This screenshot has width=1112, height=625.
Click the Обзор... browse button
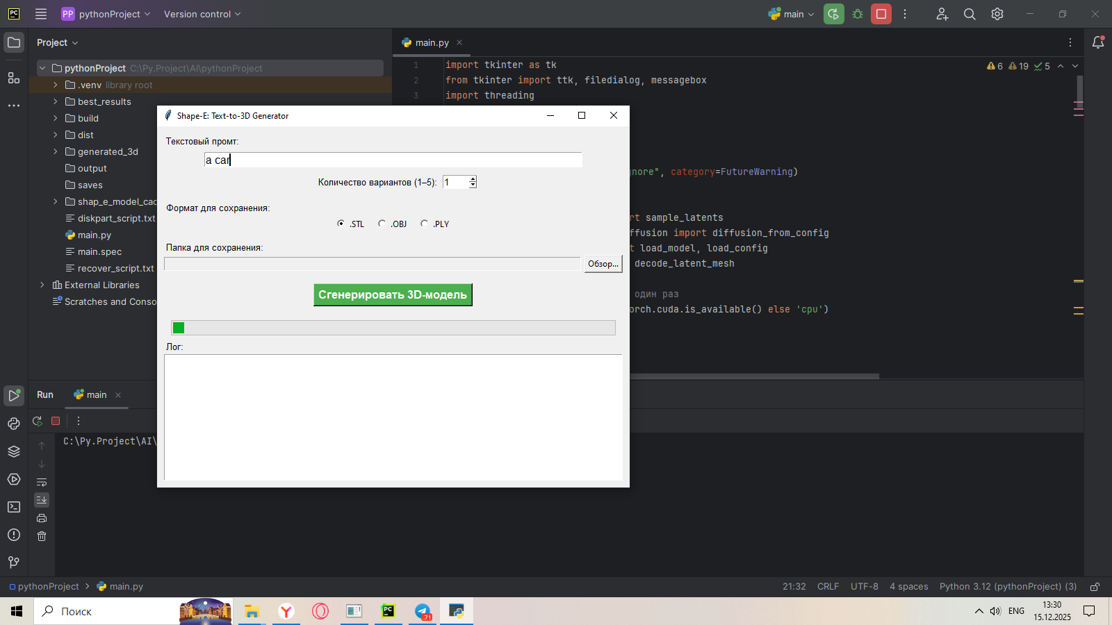tap(603, 264)
